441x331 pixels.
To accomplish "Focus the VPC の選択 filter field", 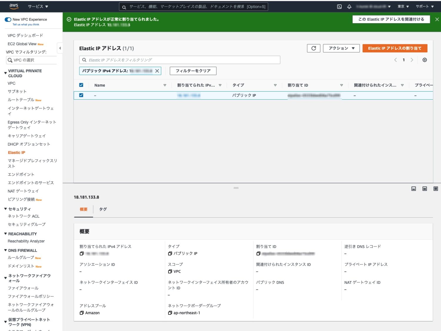I will [31, 60].
